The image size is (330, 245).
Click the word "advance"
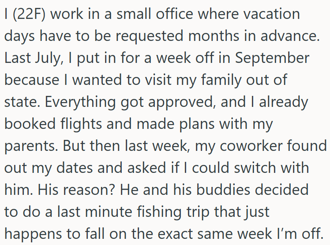pyautogui.click(x=290, y=36)
